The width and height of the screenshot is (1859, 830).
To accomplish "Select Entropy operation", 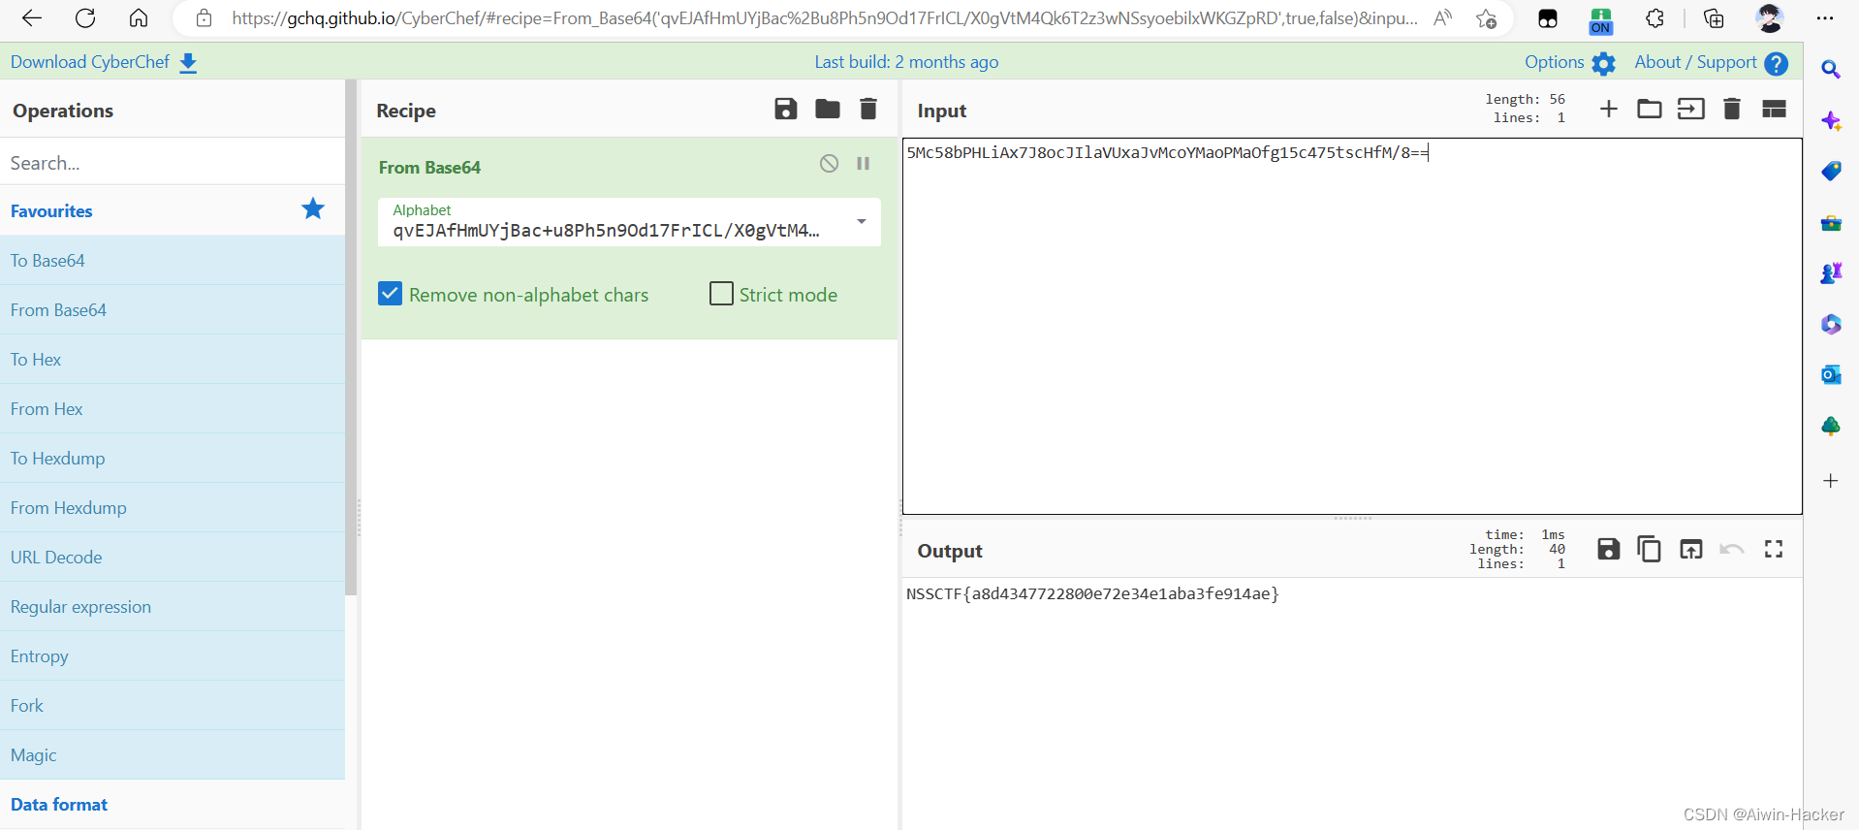I will (x=173, y=655).
